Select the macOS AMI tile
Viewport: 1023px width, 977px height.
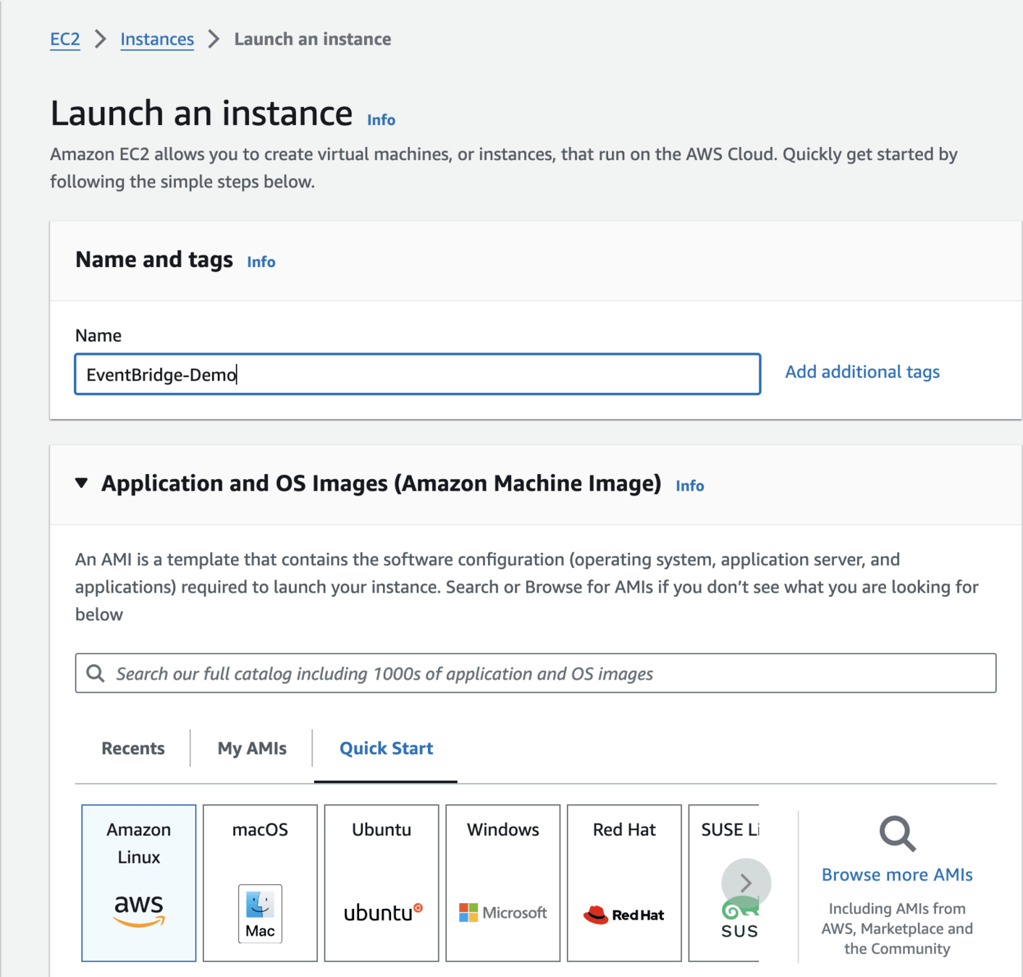pos(260,883)
